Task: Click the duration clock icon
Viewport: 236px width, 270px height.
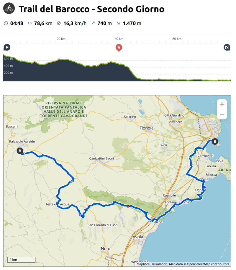Action: 6,23
